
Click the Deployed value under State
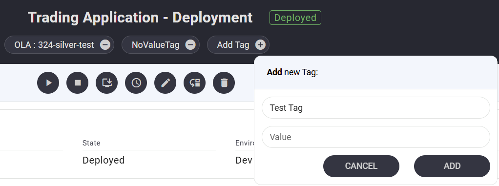pos(104,160)
